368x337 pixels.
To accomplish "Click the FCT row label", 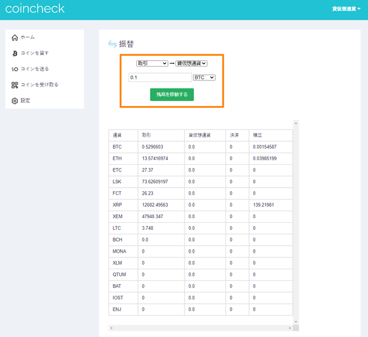I will tap(117, 193).
